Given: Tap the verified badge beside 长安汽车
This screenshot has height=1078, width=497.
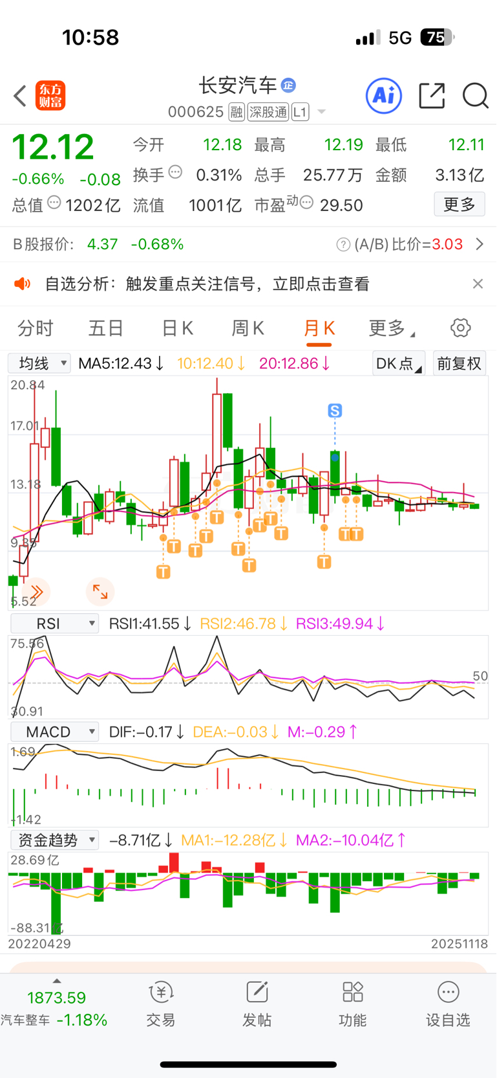Looking at the screenshot, I should coord(289,85).
